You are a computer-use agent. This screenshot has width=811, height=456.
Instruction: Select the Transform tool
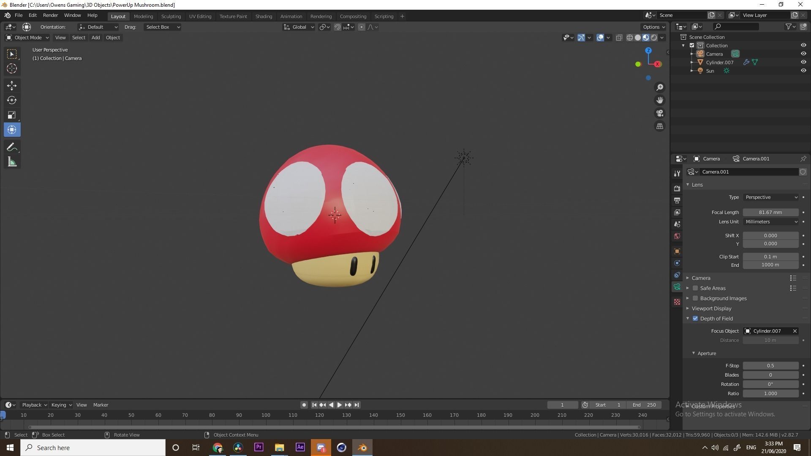pos(12,130)
